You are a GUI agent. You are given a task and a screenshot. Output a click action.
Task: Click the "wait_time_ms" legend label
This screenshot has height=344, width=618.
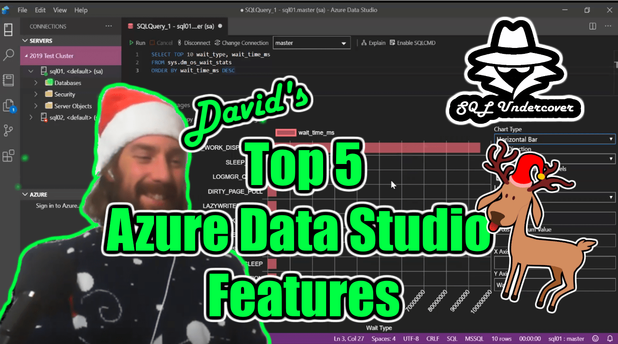tap(316, 132)
